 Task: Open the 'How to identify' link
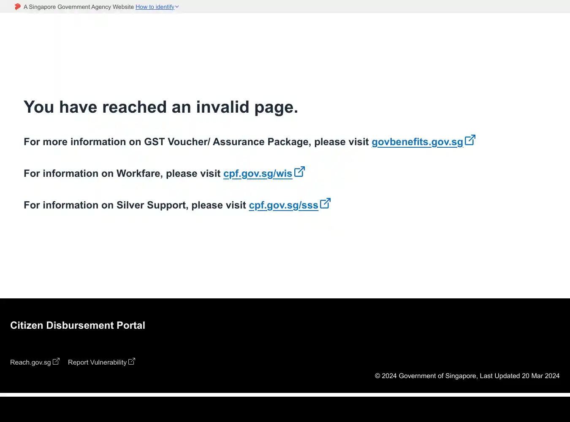[x=155, y=7]
